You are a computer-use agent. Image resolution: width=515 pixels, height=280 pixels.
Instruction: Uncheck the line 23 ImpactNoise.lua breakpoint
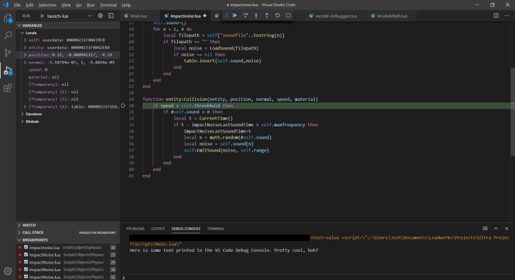26,254
